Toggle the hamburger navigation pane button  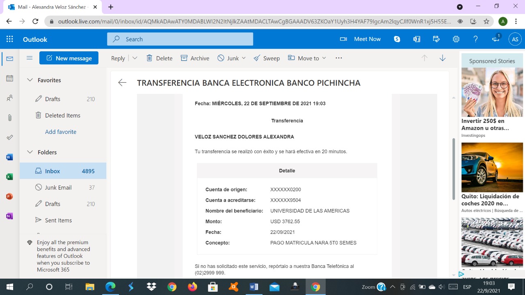pos(30,58)
